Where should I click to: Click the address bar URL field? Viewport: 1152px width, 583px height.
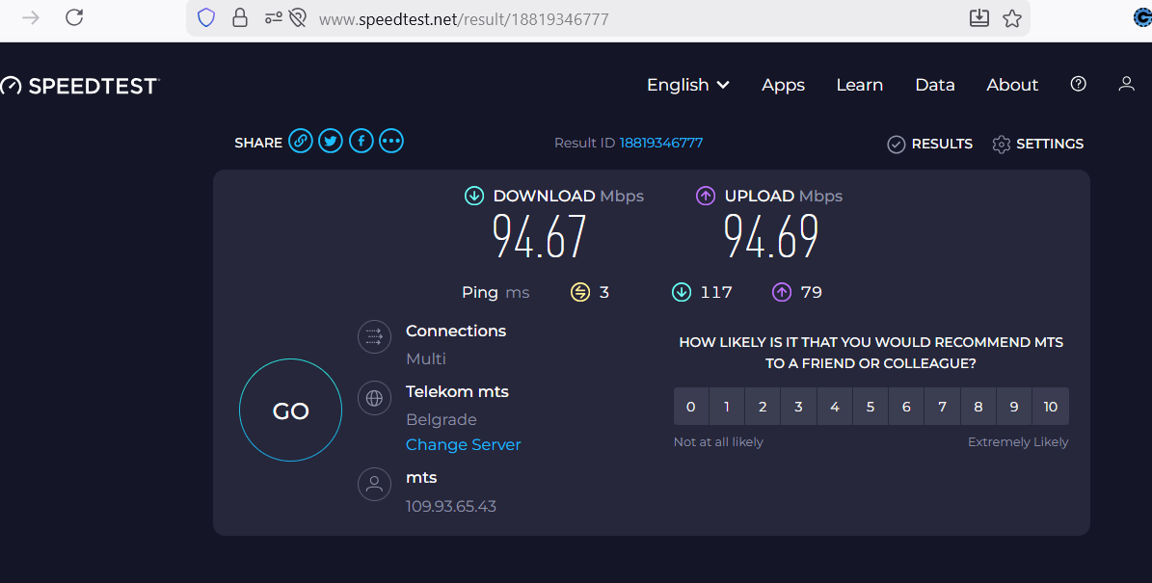607,18
